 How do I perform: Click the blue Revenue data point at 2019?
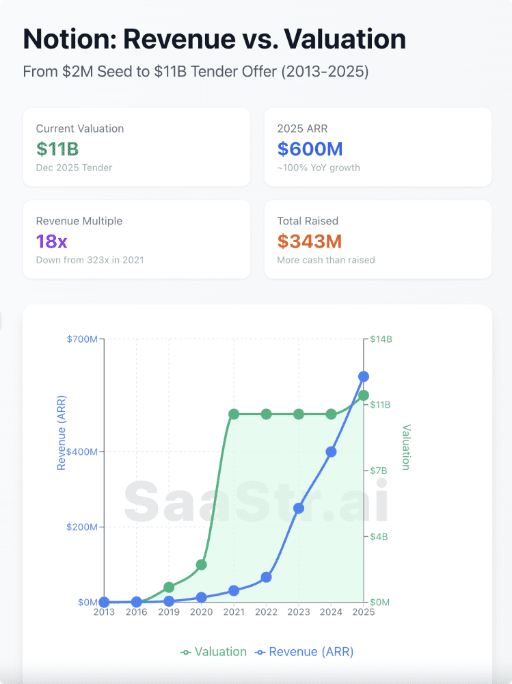169,601
